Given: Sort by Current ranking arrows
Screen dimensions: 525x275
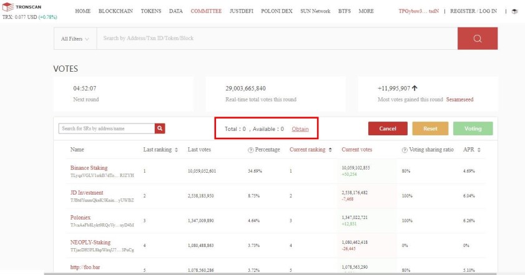Looking at the screenshot, I should click(330, 150).
